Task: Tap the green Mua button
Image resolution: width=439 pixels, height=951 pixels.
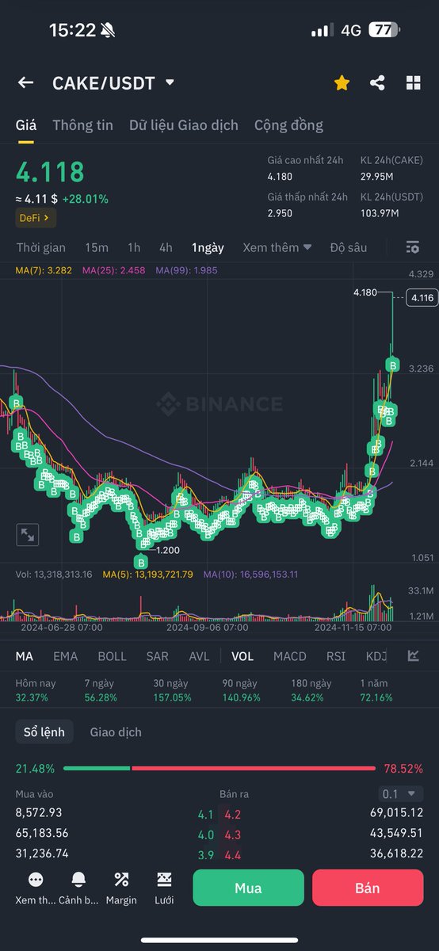Action: [248, 888]
